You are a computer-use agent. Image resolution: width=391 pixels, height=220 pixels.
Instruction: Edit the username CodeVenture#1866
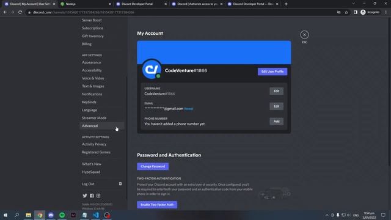click(276, 91)
